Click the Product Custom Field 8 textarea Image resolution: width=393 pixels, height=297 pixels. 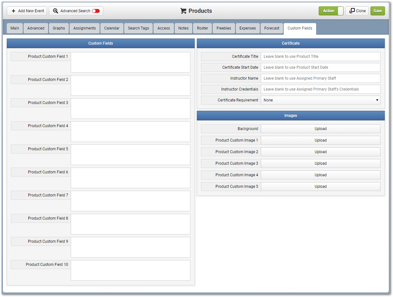coord(131,224)
